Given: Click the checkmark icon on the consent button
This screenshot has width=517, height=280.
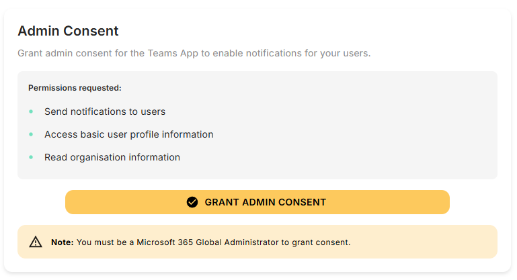Looking at the screenshot, I should pos(192,202).
